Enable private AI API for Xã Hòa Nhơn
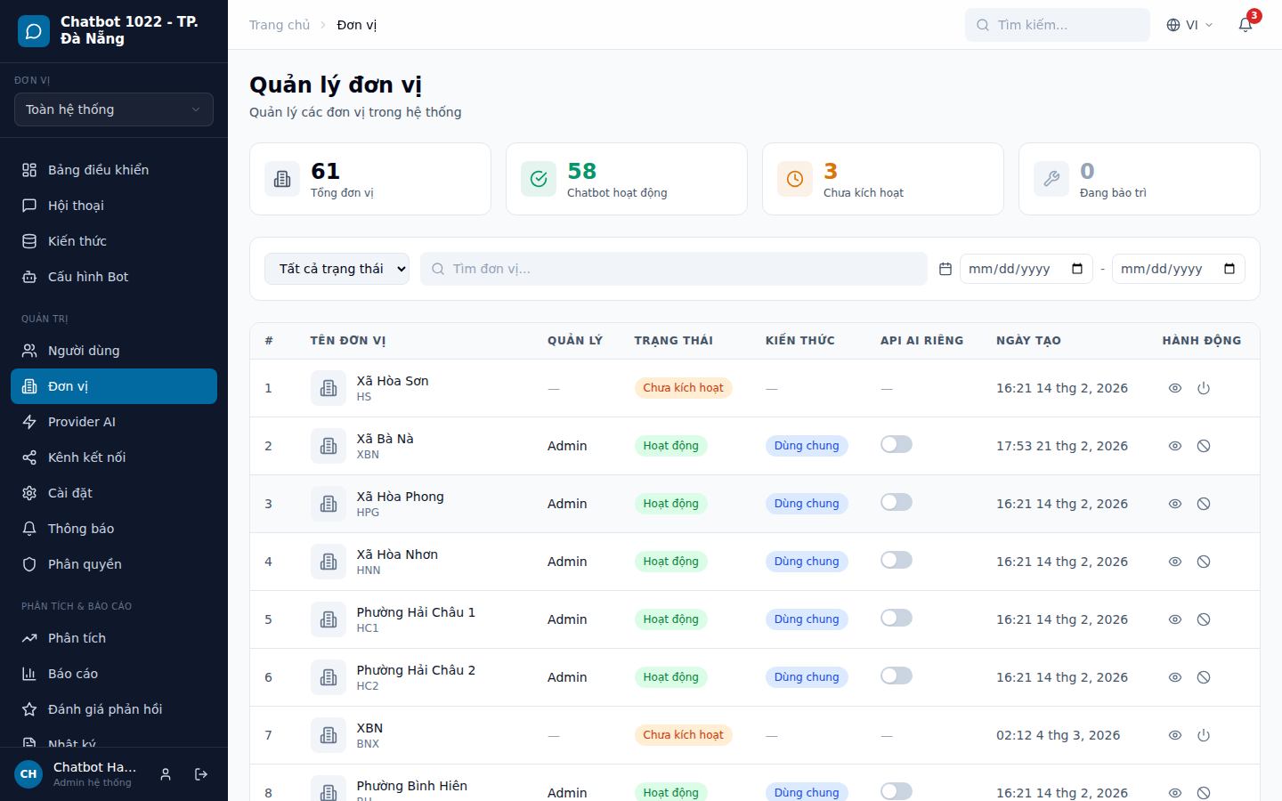This screenshot has height=801, width=1282. click(897, 561)
